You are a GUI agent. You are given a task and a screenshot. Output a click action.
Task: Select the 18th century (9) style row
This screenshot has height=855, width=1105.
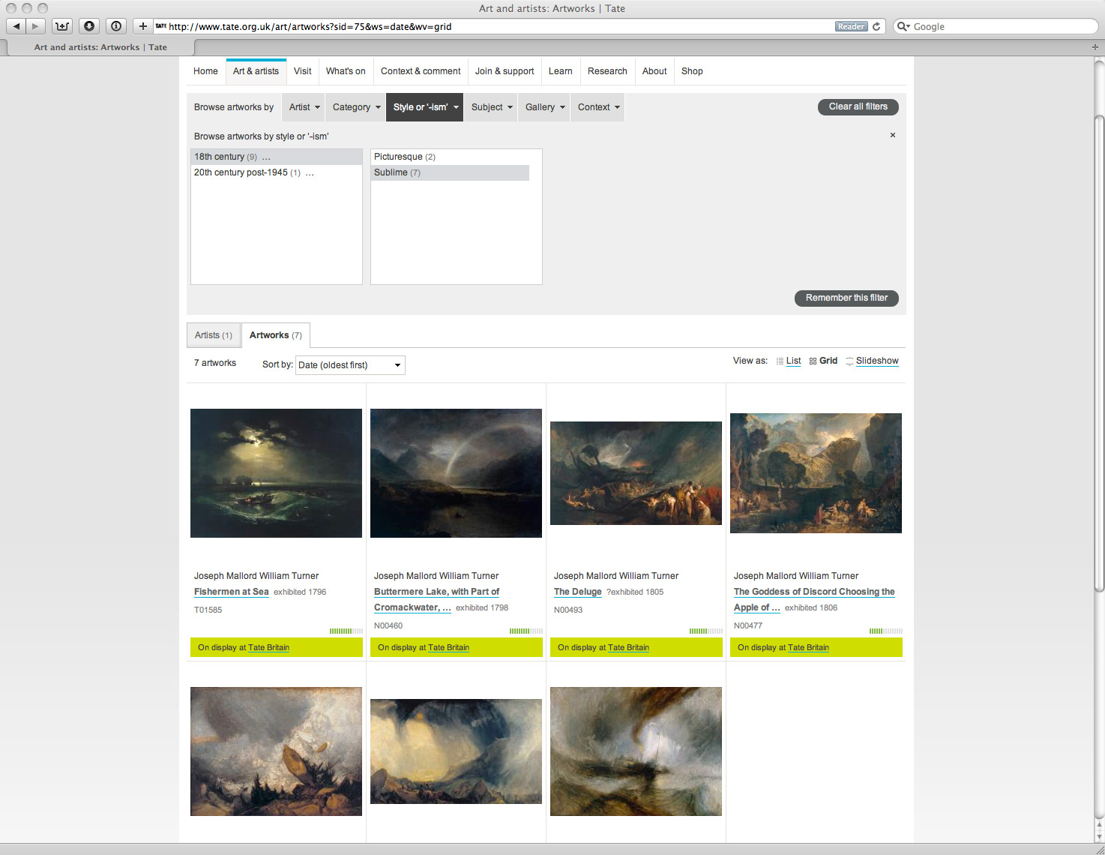click(277, 157)
